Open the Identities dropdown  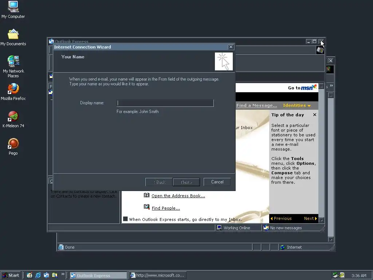[x=297, y=105]
